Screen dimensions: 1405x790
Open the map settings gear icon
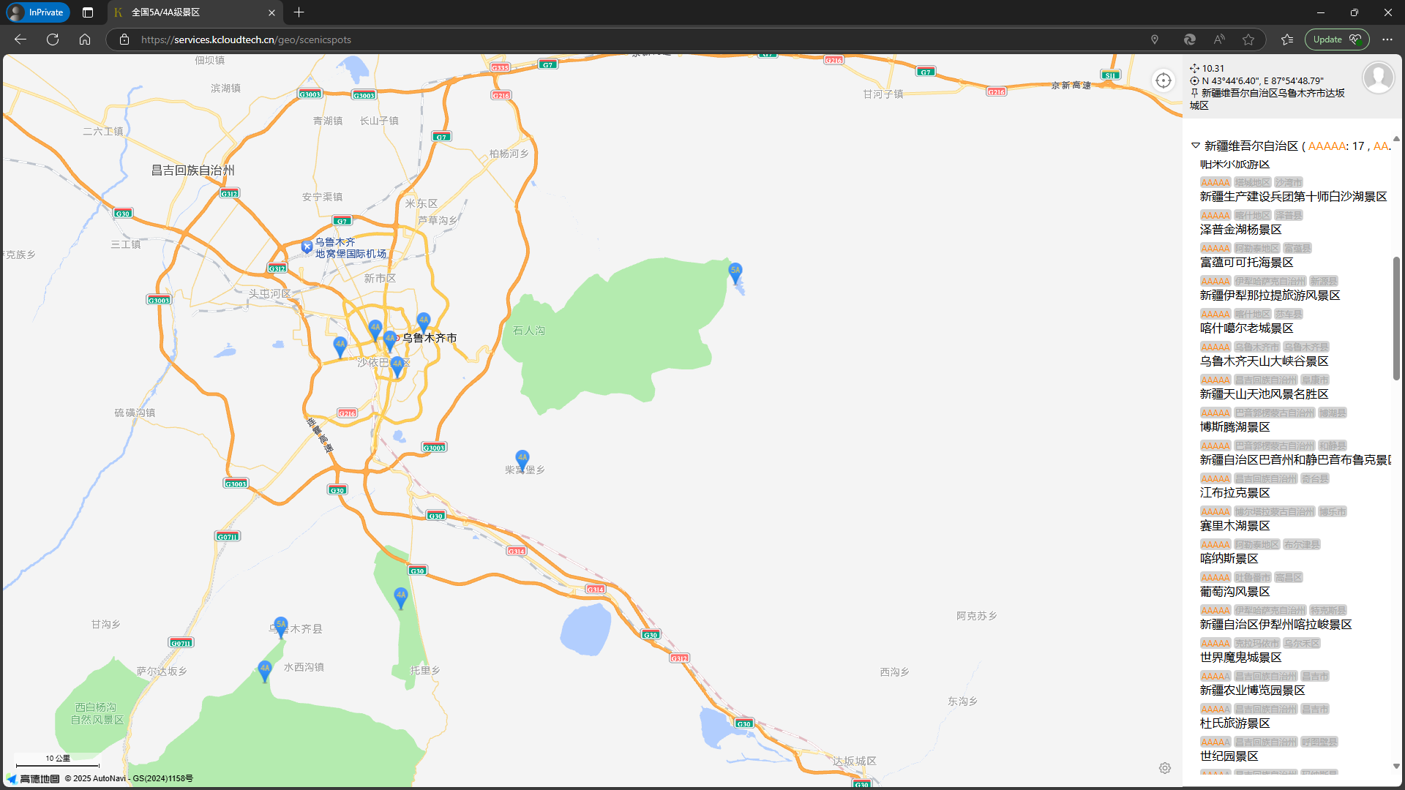coord(1165,768)
